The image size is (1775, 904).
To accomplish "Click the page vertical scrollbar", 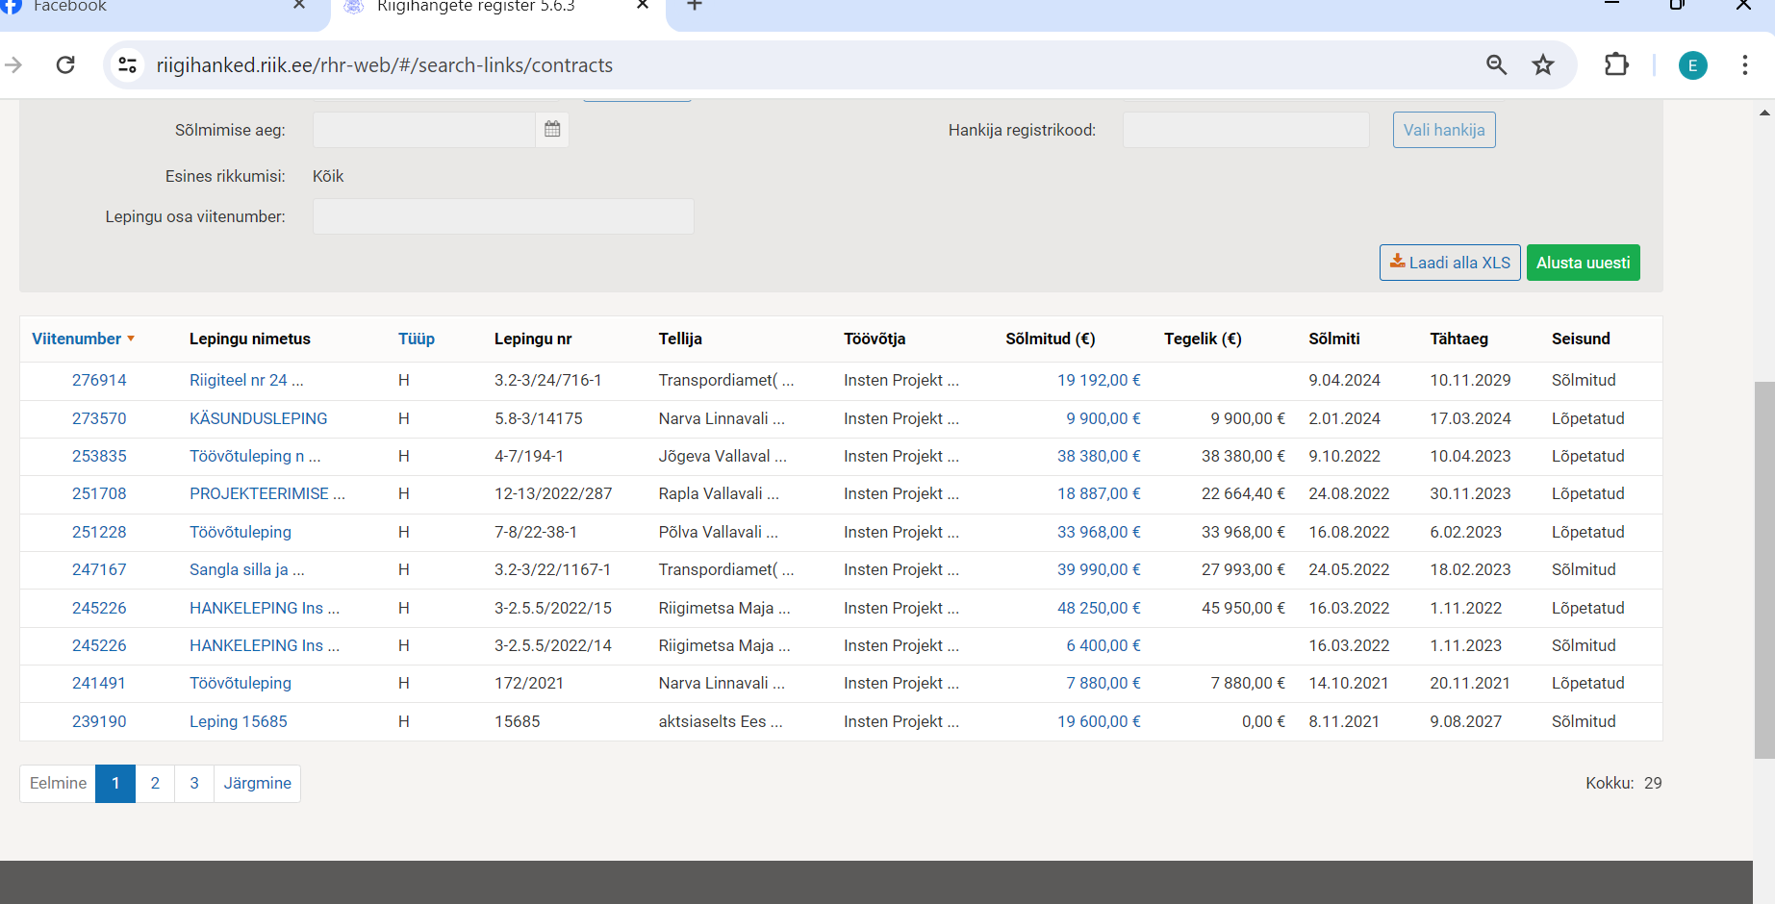I will pyautogui.click(x=1764, y=569).
